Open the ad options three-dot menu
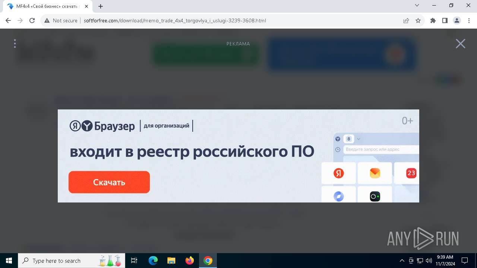Viewport: 477px width, 268px height. 15,44
